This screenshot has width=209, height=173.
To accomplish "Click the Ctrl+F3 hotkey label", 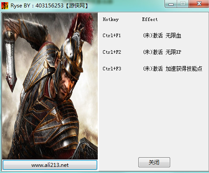I will pos(112,69).
